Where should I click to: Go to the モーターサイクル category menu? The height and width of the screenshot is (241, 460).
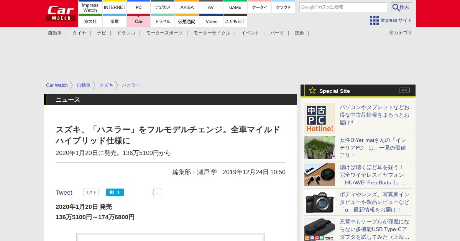coord(212,33)
